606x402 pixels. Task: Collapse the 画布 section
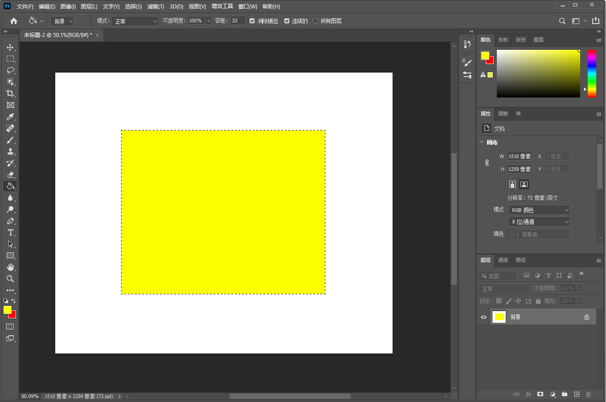coord(482,142)
